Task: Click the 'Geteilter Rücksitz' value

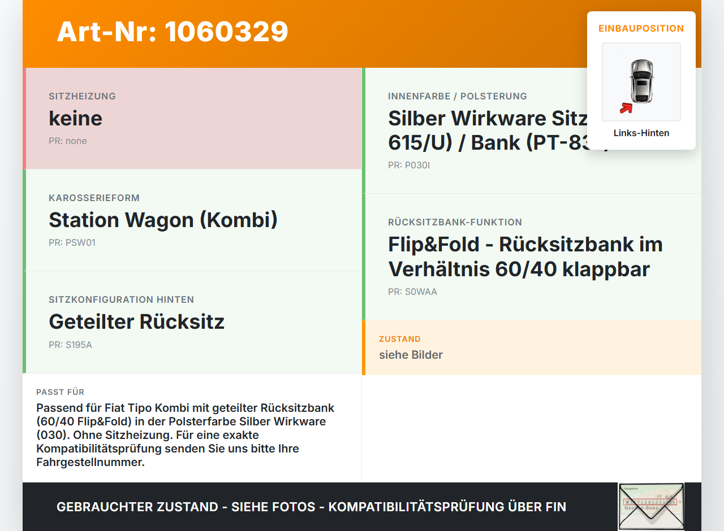Action: 137,321
